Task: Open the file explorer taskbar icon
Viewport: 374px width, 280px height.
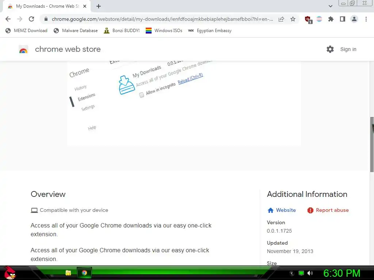Action: (68, 273)
